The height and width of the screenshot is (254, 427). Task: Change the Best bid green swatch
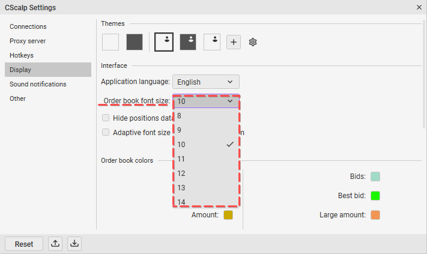tap(375, 196)
